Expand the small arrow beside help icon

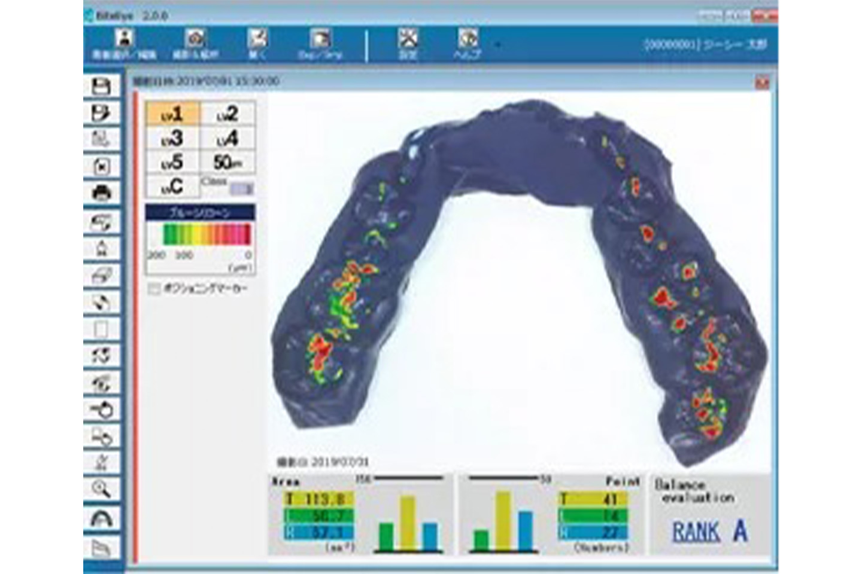click(x=497, y=45)
